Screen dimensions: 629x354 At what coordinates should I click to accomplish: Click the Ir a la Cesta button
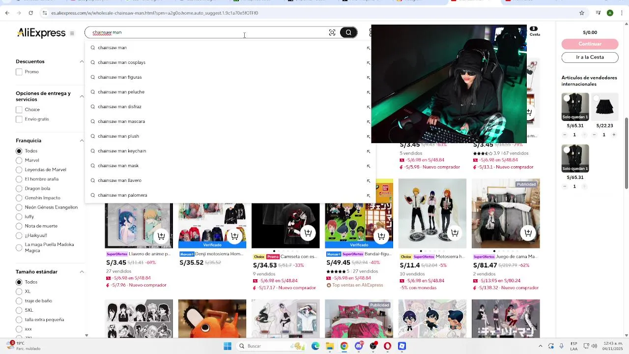590,57
